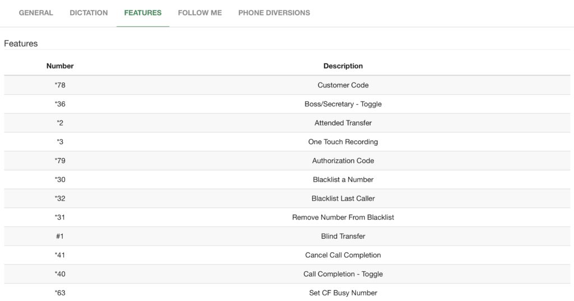Click the Cancel Call Completion row
Screen dimensions: 574x301
(x=343, y=255)
